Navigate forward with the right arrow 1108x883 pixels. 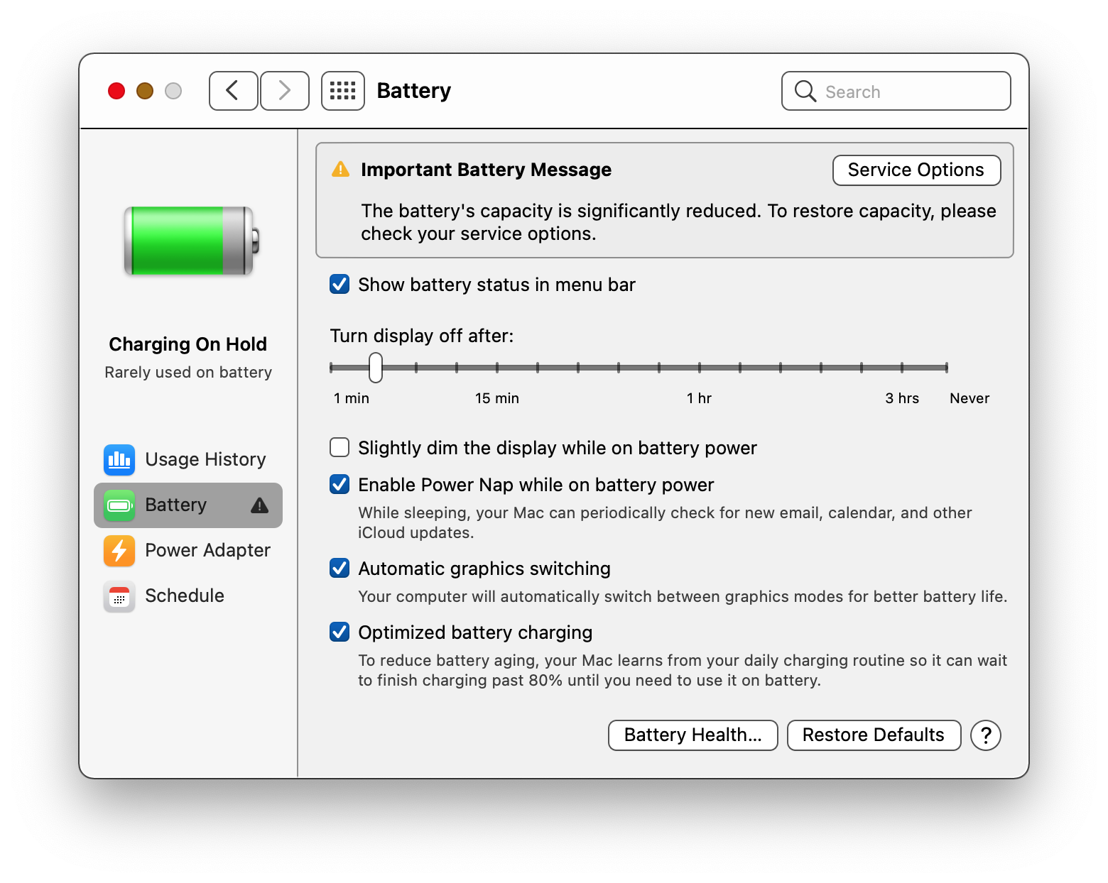(x=284, y=91)
